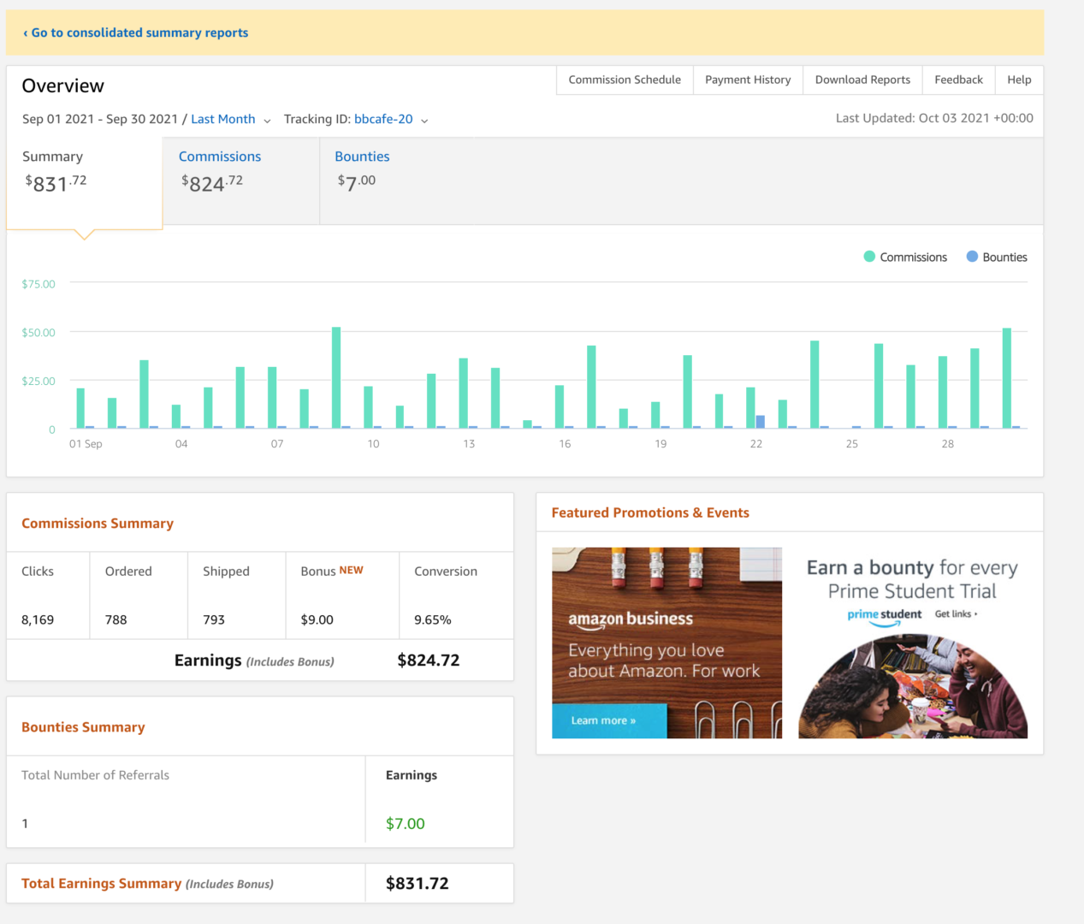Click the Bounties Summary heading
1084x924 pixels.
pyautogui.click(x=83, y=727)
